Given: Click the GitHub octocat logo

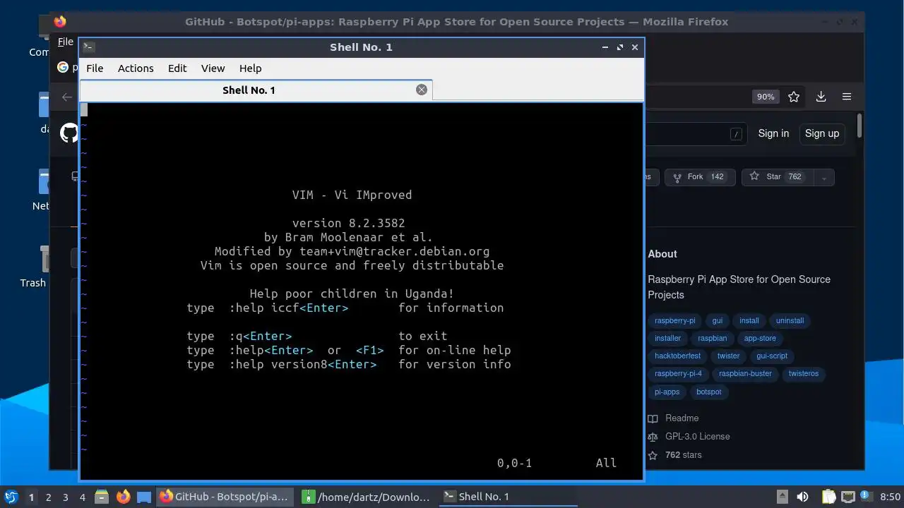Looking at the screenshot, I should pos(69,133).
